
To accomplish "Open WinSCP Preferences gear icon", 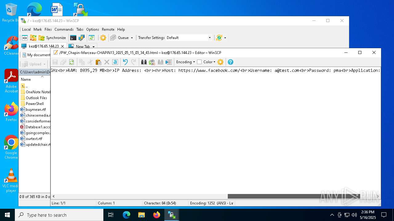I will pos(103,38).
